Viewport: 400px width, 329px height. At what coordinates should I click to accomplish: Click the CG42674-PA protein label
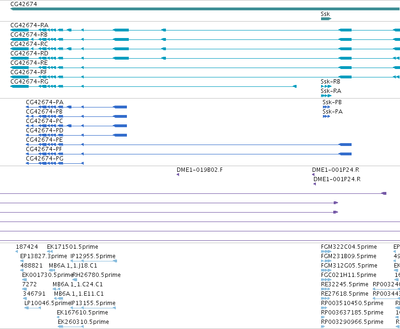click(x=45, y=102)
